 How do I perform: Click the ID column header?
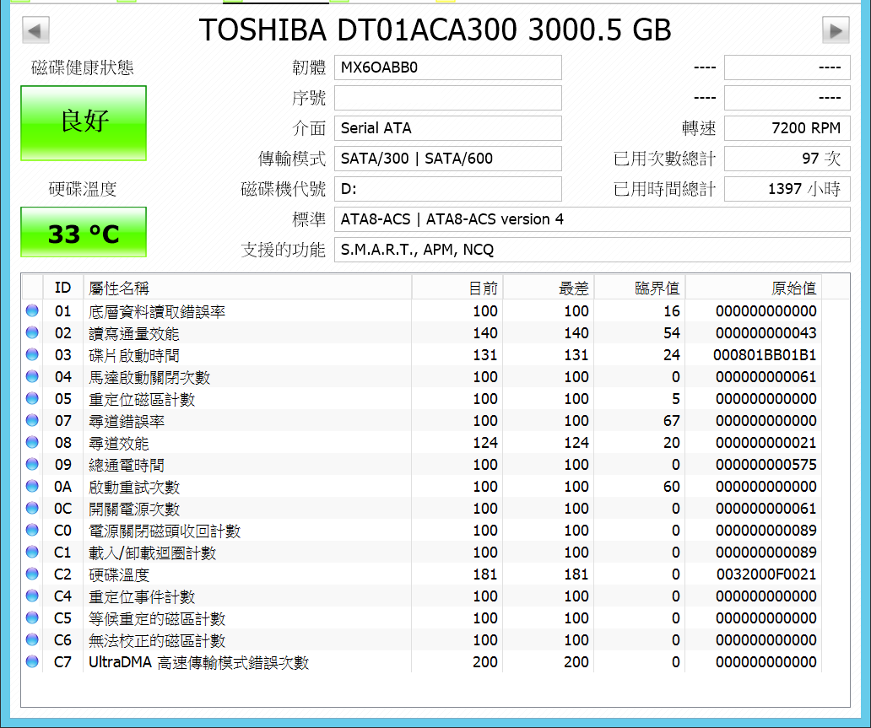pyautogui.click(x=62, y=288)
